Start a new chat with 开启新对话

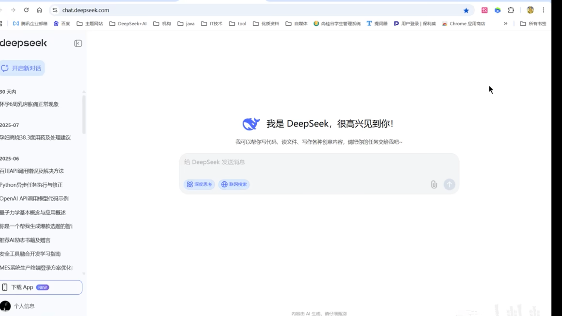tap(22, 68)
